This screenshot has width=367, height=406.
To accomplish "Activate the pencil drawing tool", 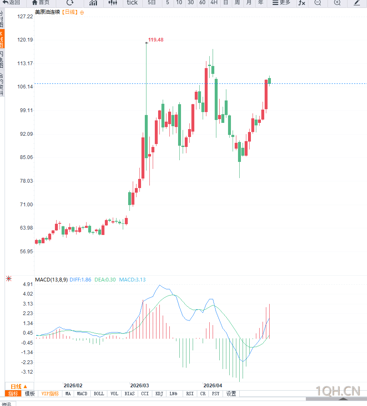I will tap(357, 2).
